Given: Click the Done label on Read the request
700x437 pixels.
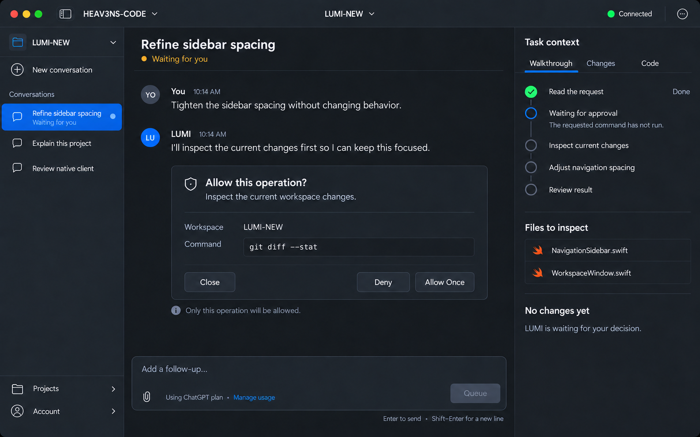Looking at the screenshot, I should tap(681, 92).
